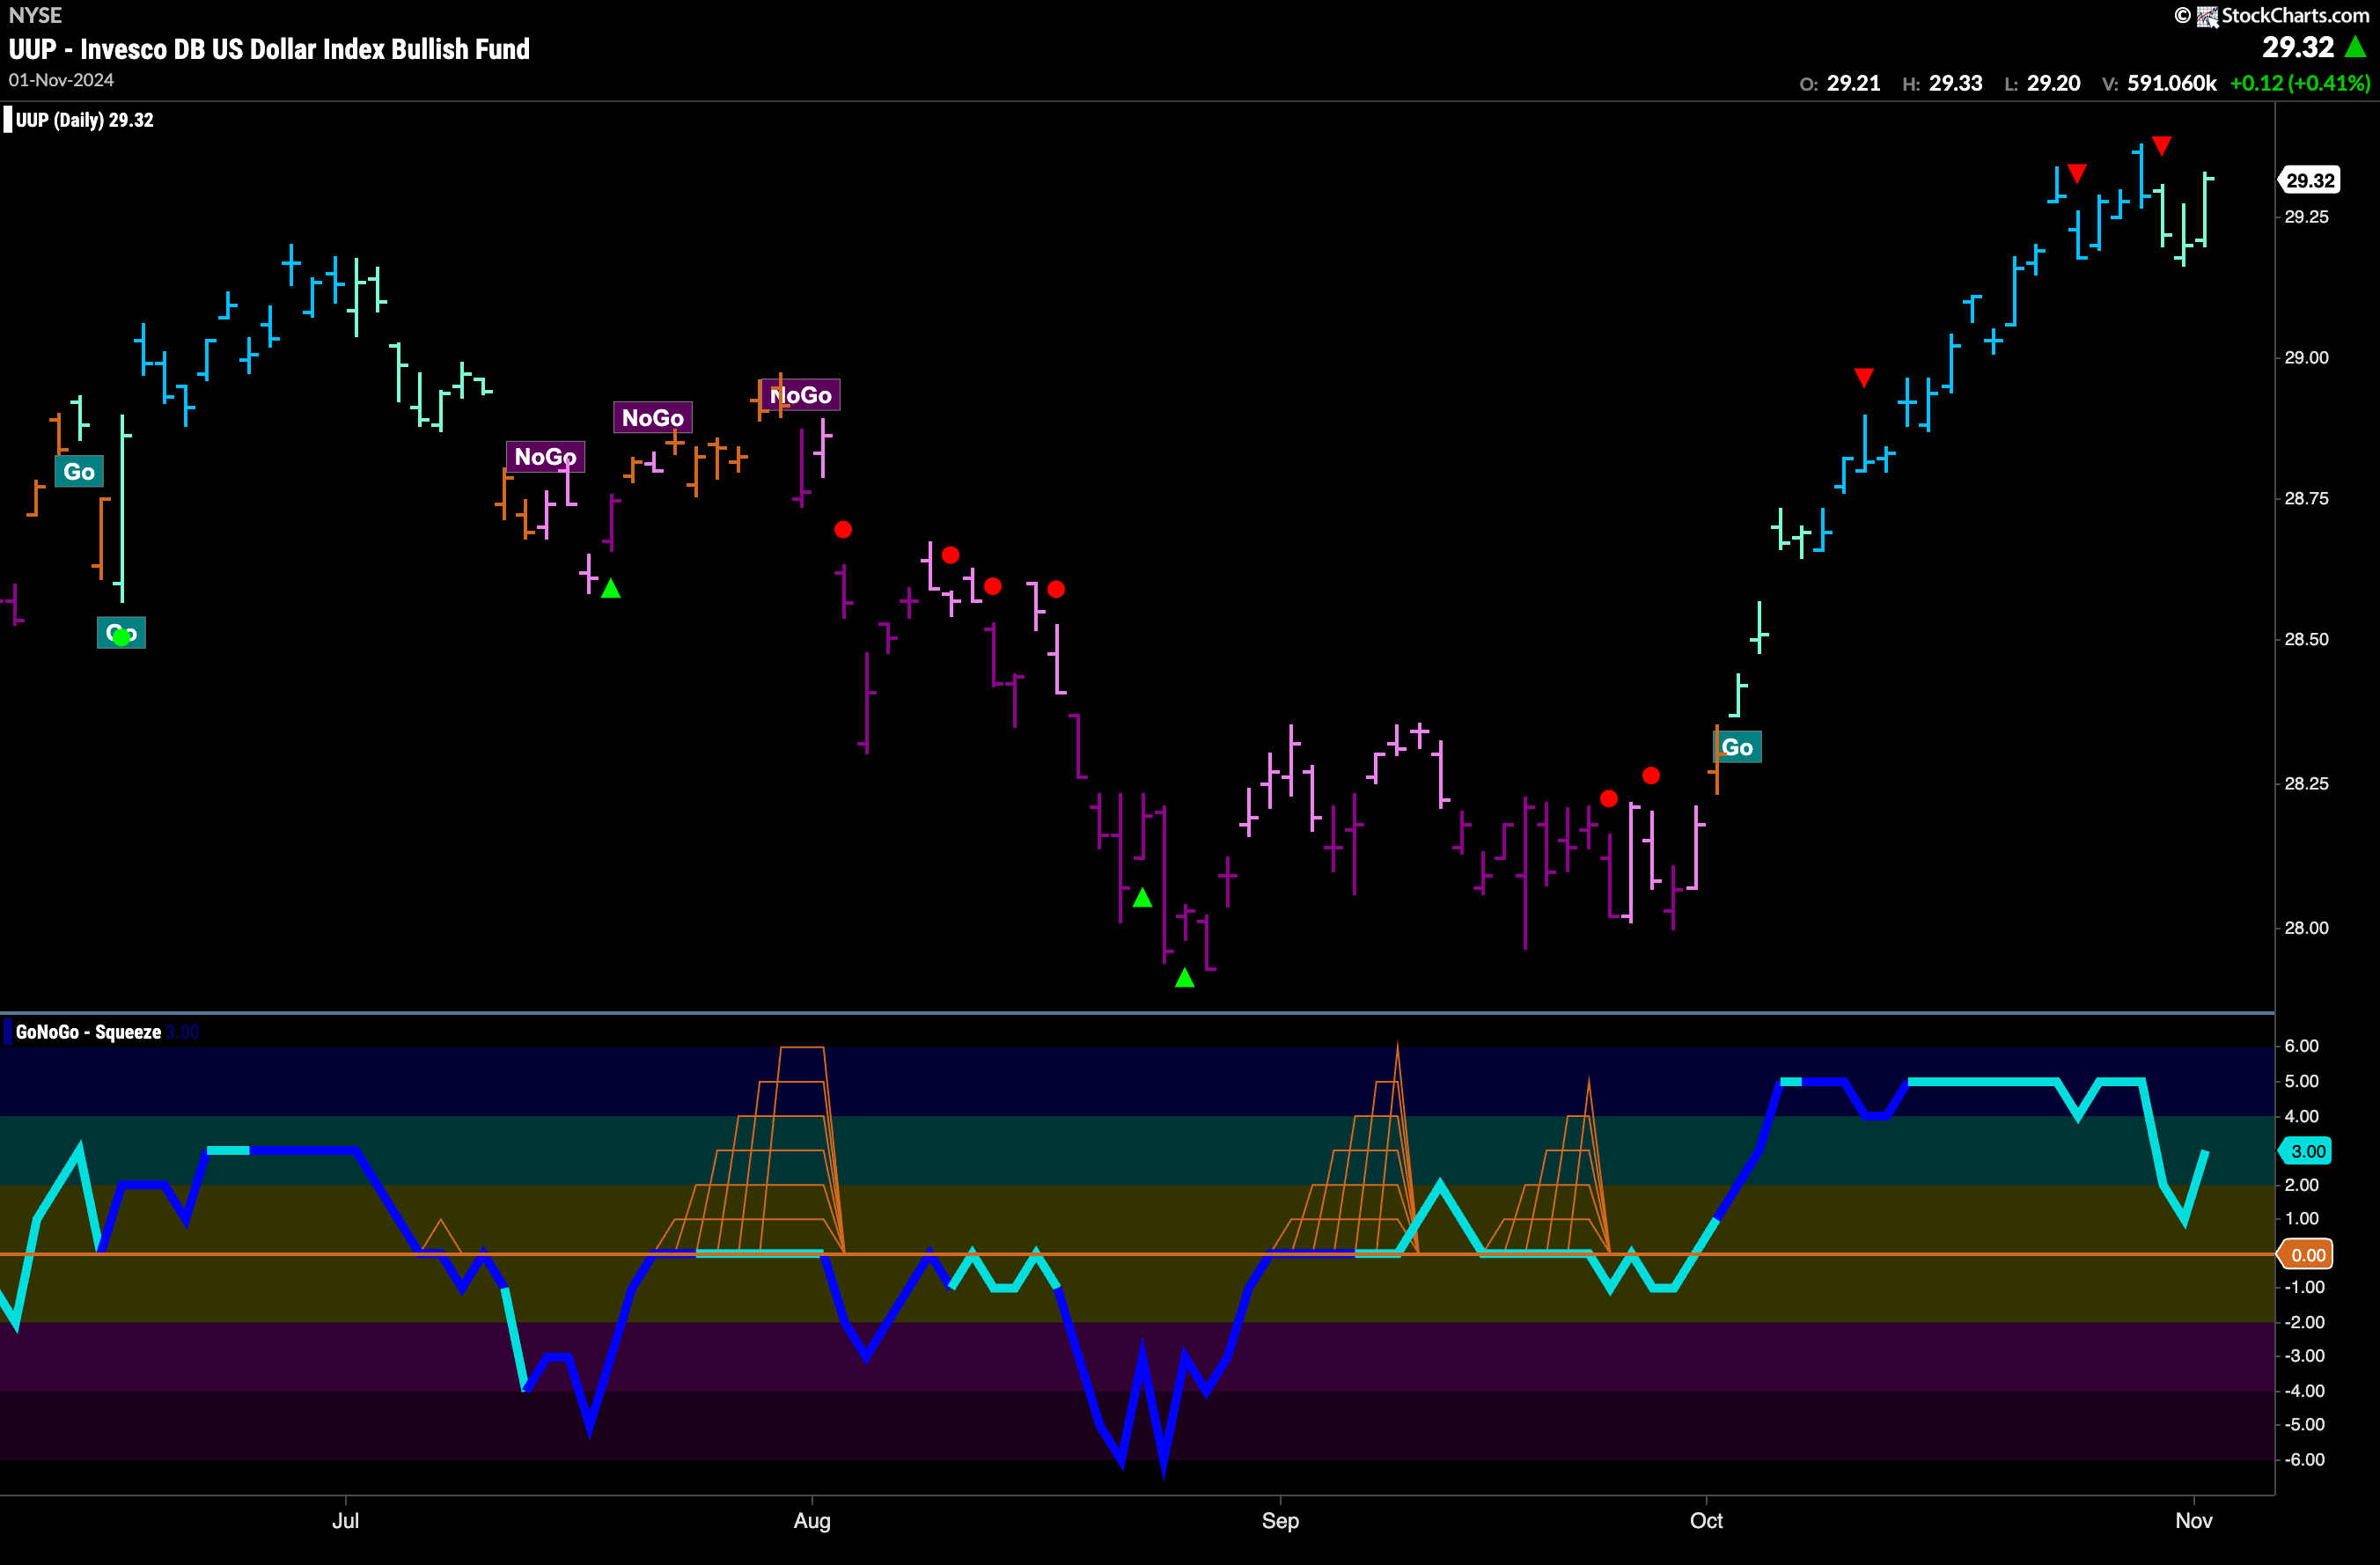The width and height of the screenshot is (2380, 1565).
Task: Click the Aug label on the time axis
Action: click(812, 1520)
